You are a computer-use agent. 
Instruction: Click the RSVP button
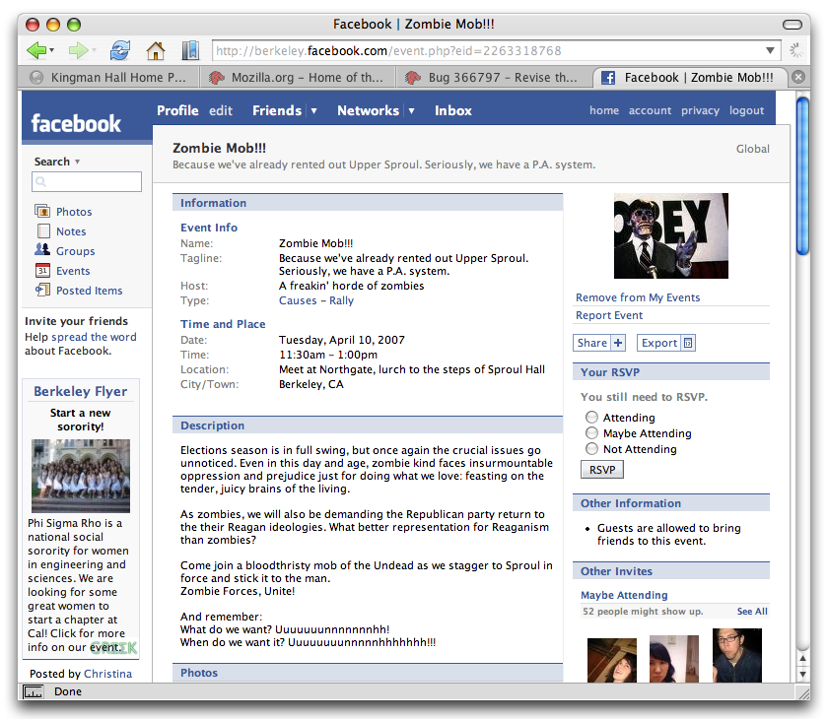pos(602,470)
